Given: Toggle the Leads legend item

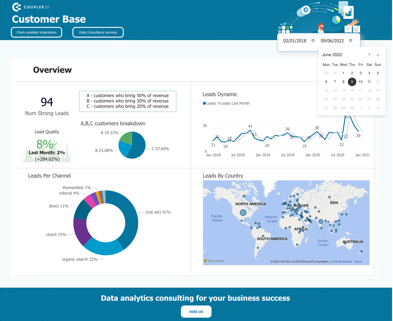Looking at the screenshot, I should coord(209,103).
